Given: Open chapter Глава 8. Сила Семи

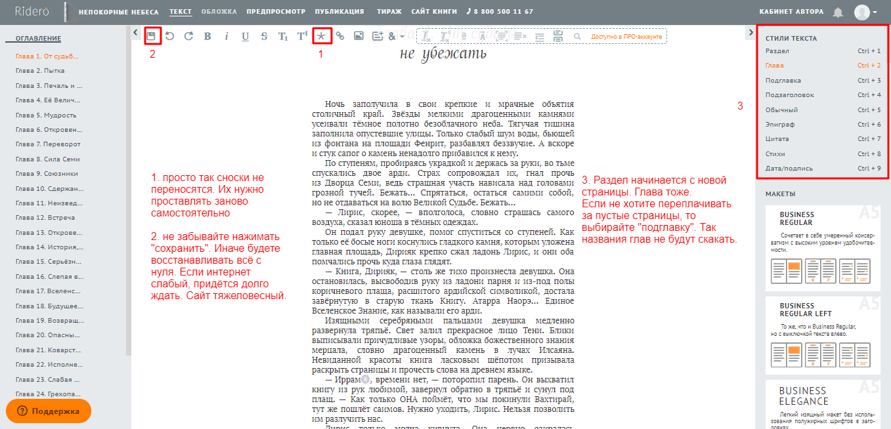Looking at the screenshot, I should [48, 159].
